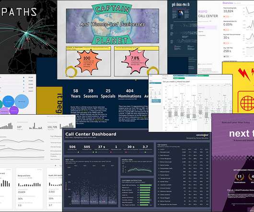Viewport: 254px width, 212px height.
Task: Click the 'CALL CENTER' title in the RWFD dashboard
Action: [208, 16]
